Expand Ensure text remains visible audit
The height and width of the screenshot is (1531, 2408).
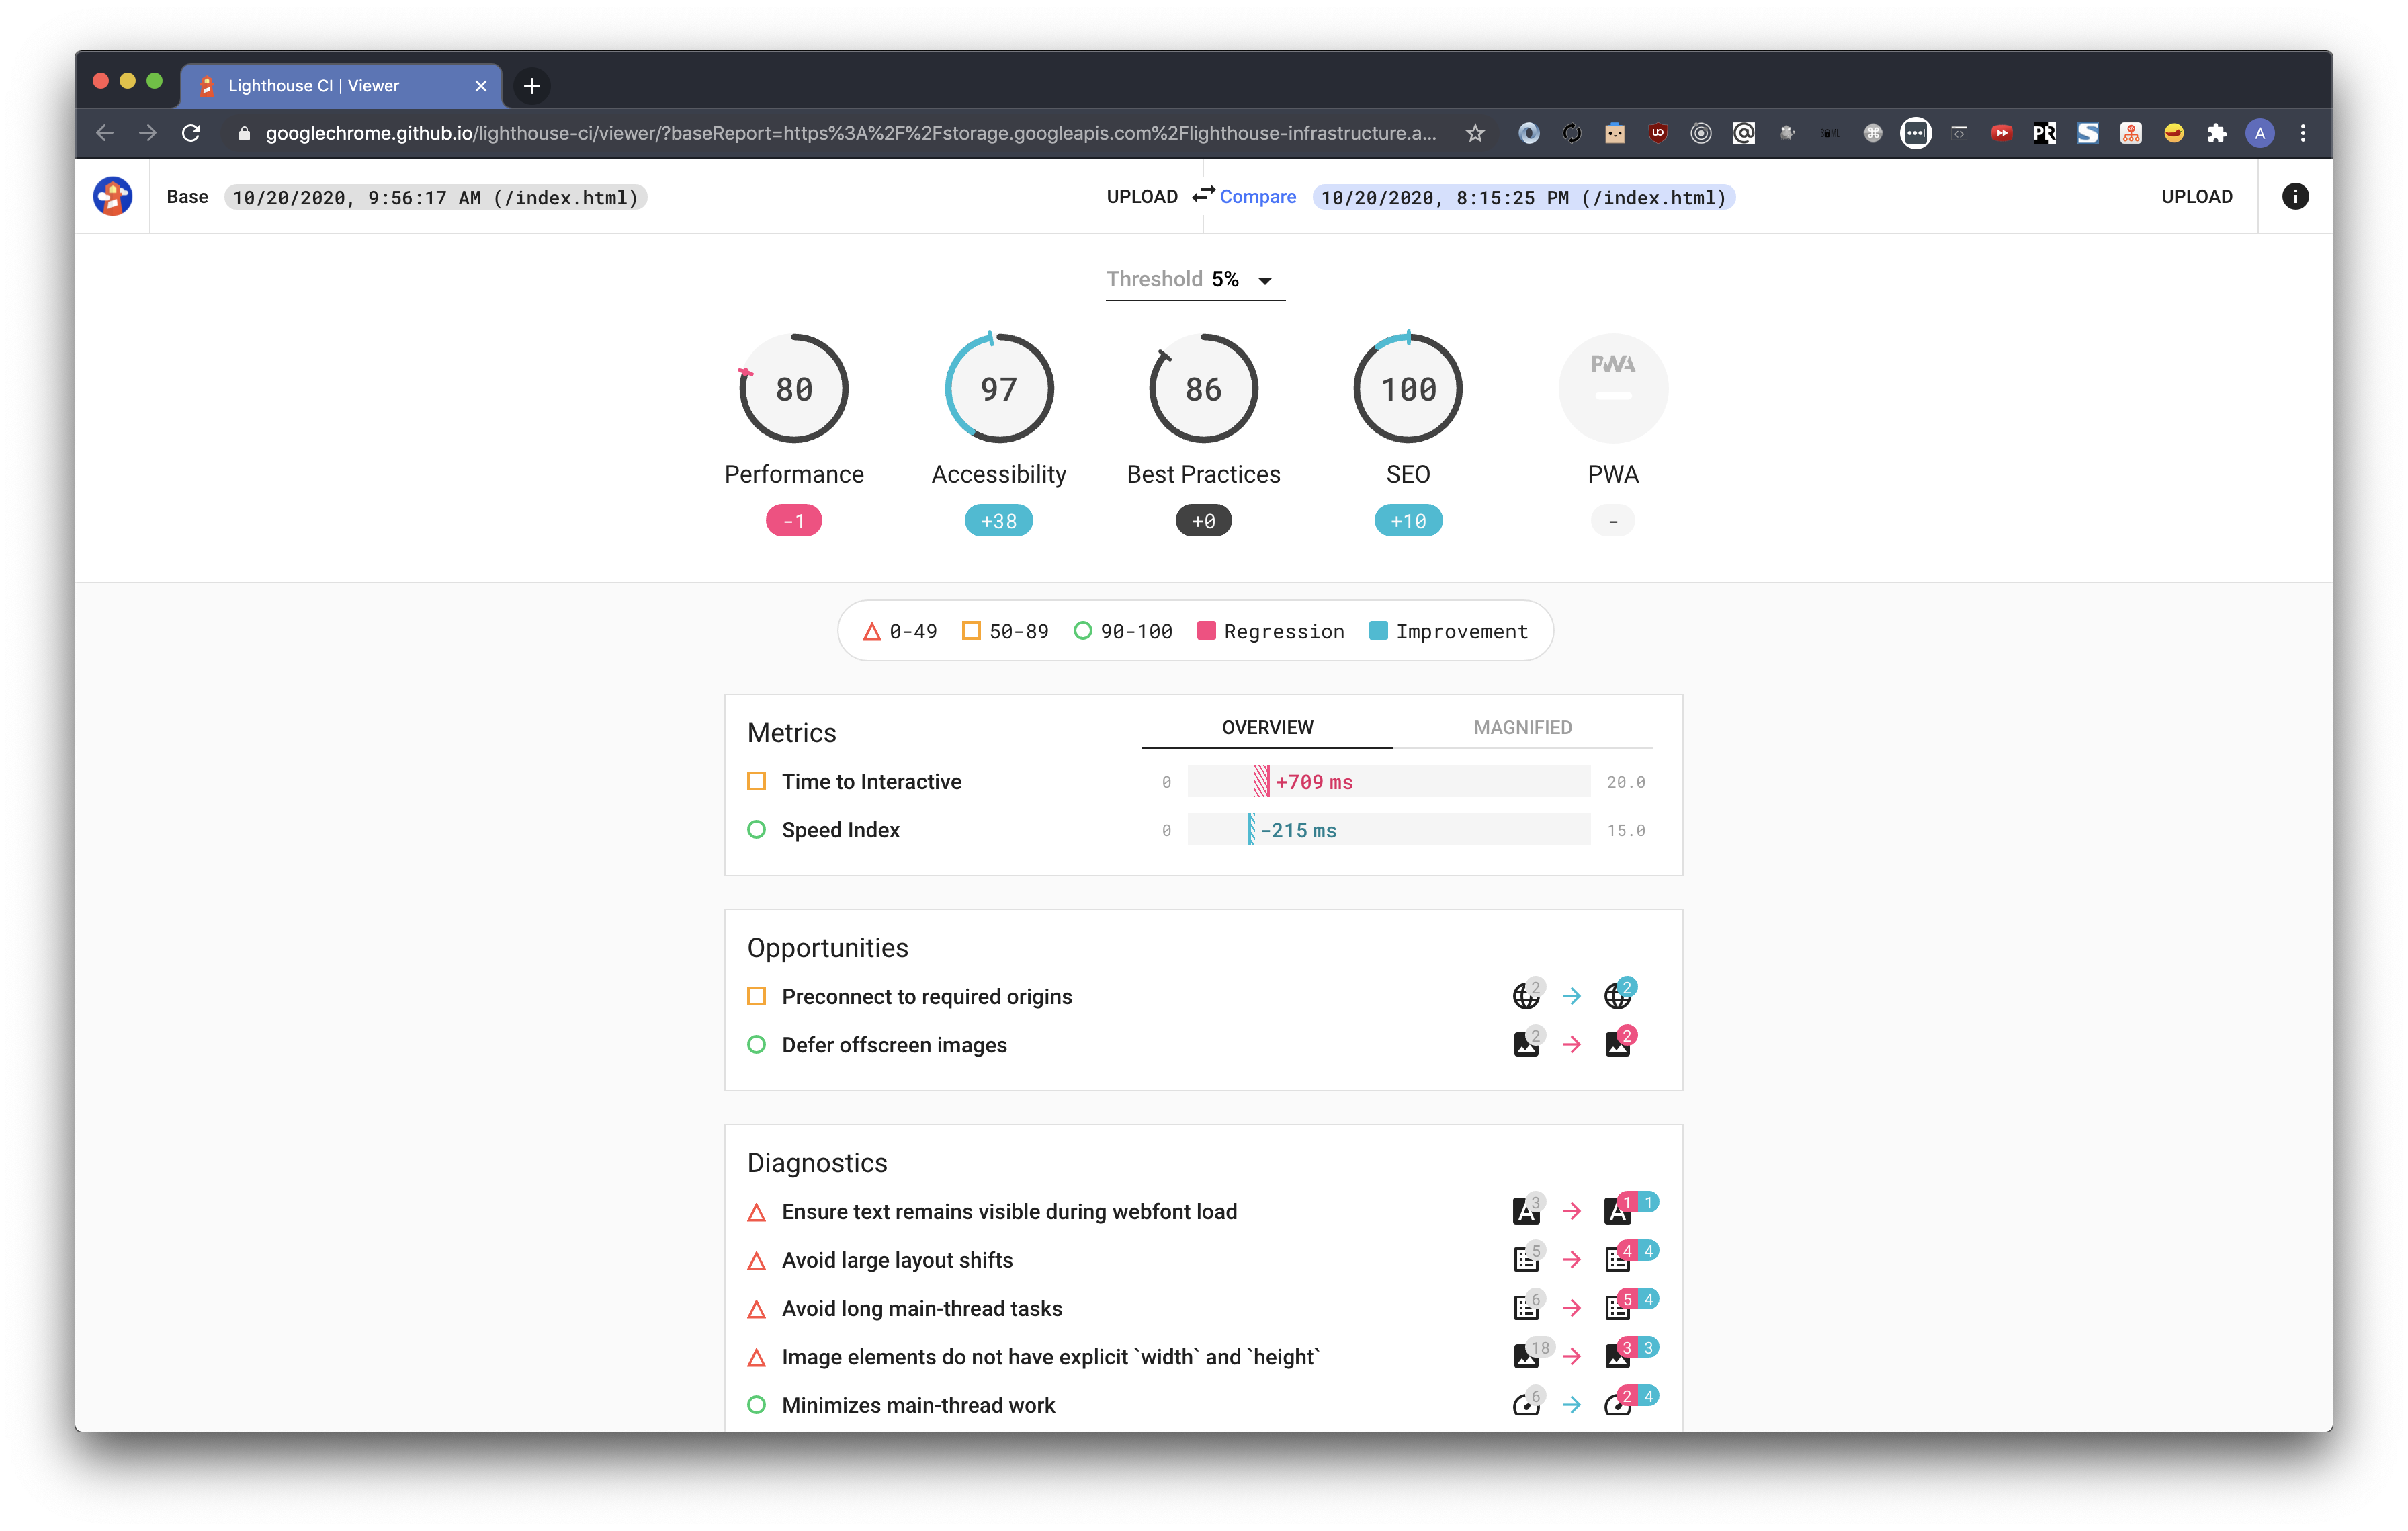[1203, 1212]
